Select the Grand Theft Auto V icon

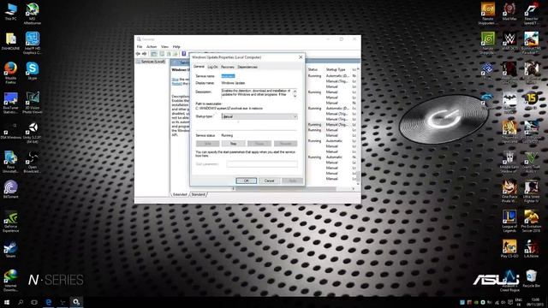531,162
